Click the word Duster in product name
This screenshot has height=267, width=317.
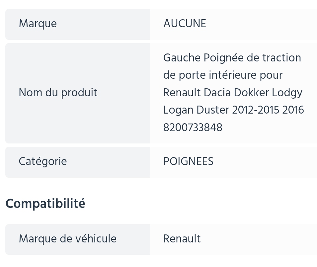(212, 110)
